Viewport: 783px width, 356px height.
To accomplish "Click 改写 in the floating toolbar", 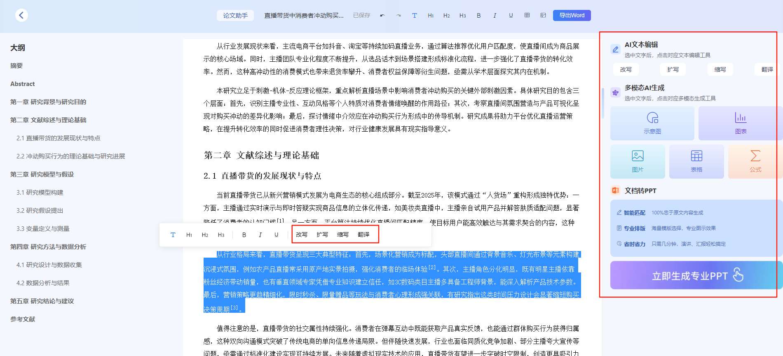I will pyautogui.click(x=302, y=235).
